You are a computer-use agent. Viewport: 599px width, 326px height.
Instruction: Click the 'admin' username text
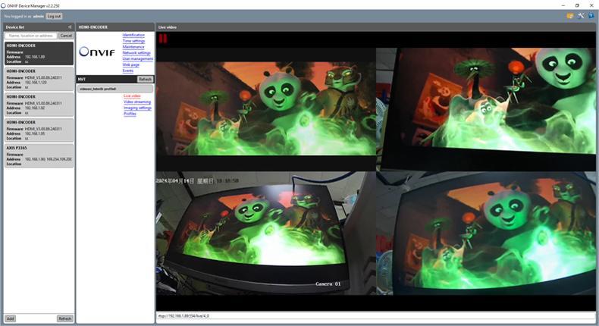click(x=38, y=17)
